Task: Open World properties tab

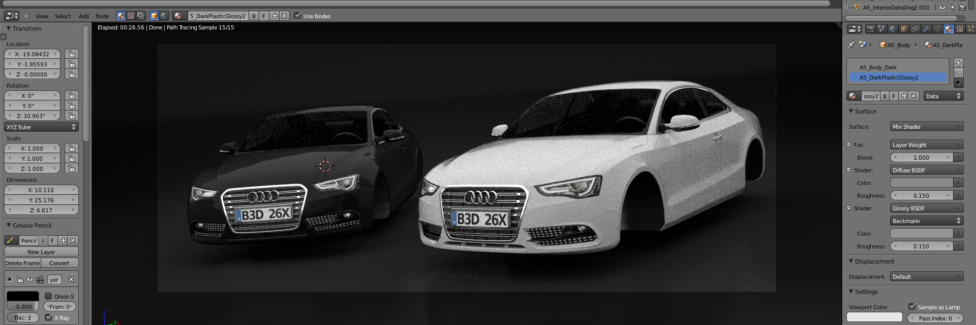Action: [893, 29]
